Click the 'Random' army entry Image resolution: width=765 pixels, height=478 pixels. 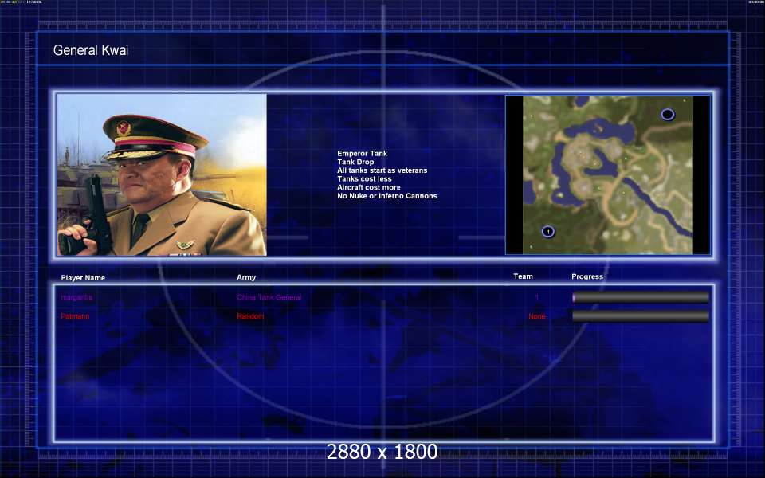pos(250,316)
